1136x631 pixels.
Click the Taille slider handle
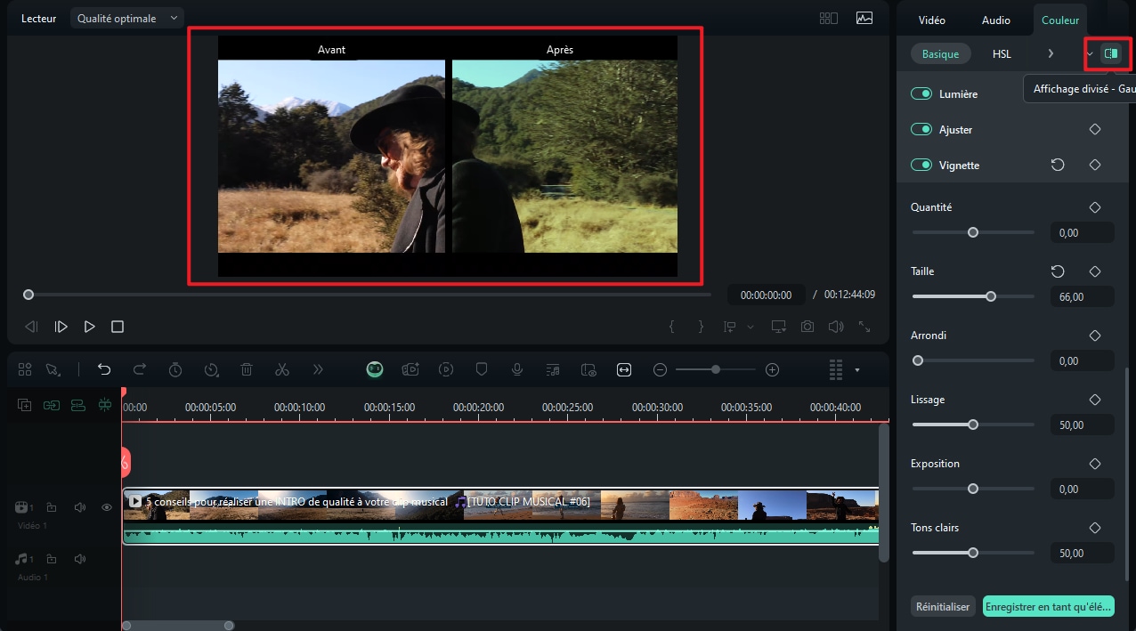coord(991,296)
